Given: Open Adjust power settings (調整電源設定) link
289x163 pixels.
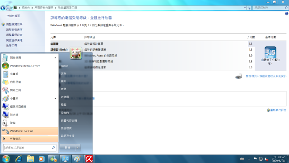Looking at the screenshot, I should [x=14, y=35].
